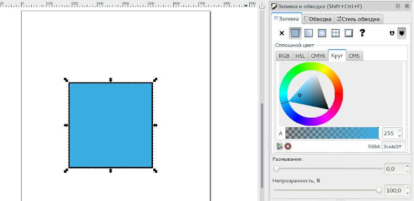414x201 pixels.
Task: Select the Swatch fill icon
Action: [x=349, y=33]
